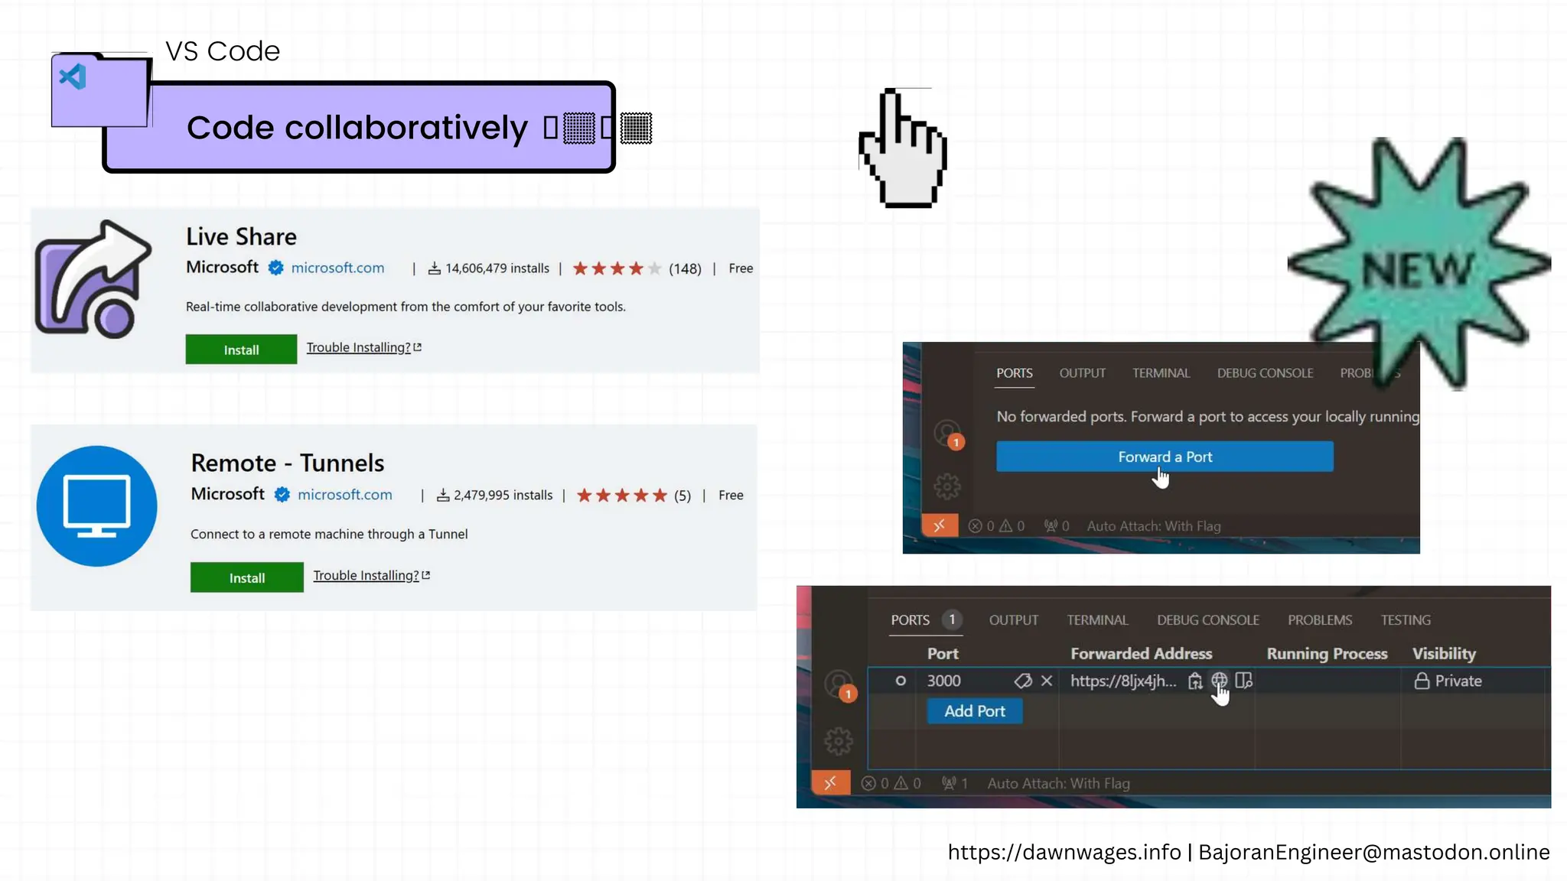Click the lock icon beside Private
The width and height of the screenshot is (1567, 881).
[1422, 681]
